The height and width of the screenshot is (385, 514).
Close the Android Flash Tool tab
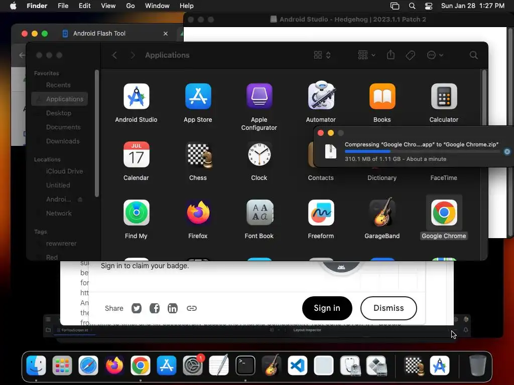pyautogui.click(x=166, y=34)
